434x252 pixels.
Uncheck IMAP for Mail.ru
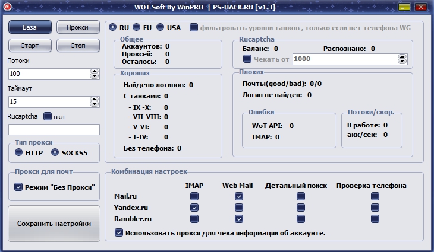point(194,196)
